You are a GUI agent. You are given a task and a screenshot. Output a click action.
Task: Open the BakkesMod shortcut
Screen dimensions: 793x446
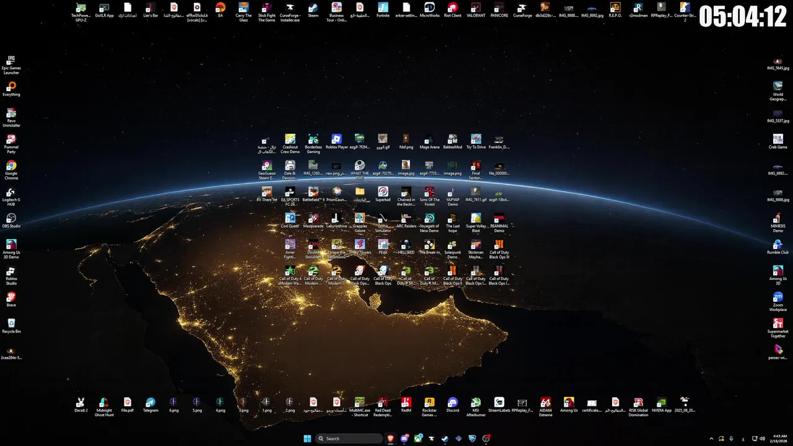point(453,142)
